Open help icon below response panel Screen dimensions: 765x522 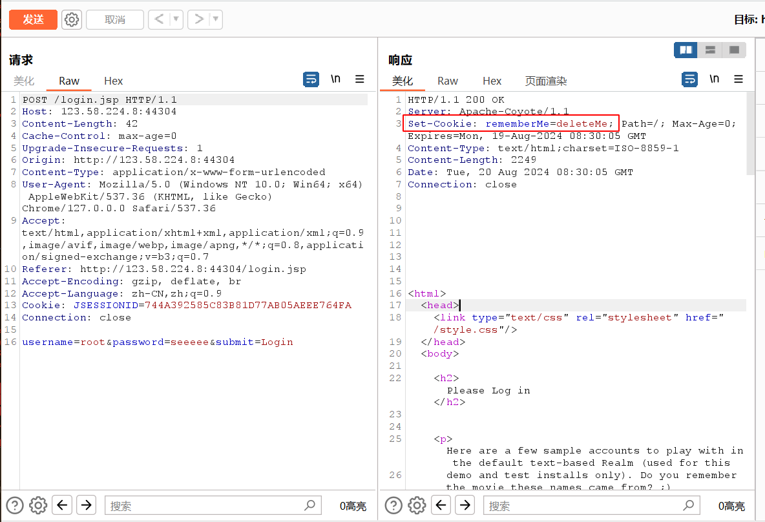[393, 505]
